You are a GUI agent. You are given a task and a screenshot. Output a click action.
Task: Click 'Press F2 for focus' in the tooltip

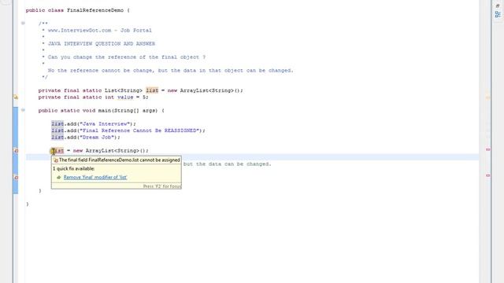point(162,186)
